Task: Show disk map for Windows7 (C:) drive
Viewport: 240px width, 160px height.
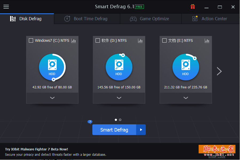Action: point(74,41)
